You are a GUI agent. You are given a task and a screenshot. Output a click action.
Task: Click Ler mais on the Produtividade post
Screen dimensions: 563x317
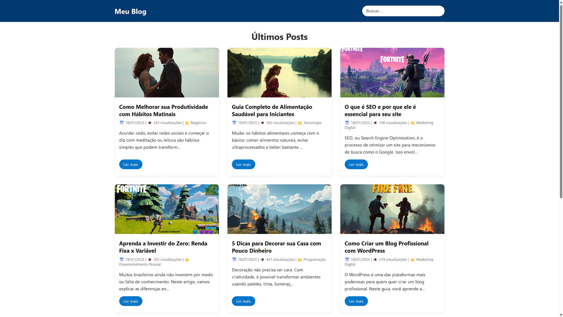click(x=131, y=164)
